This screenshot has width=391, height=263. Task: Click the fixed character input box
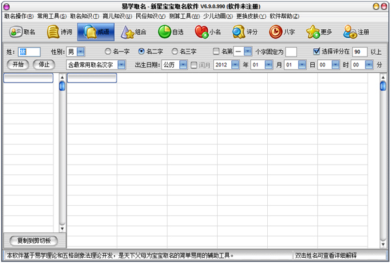tap(291, 52)
